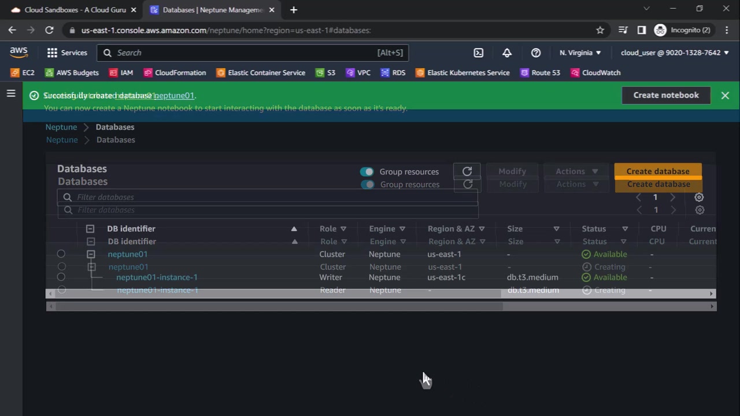Screen dimensions: 740x416
Task: Open the Actions dropdown menu
Action: [x=576, y=172]
